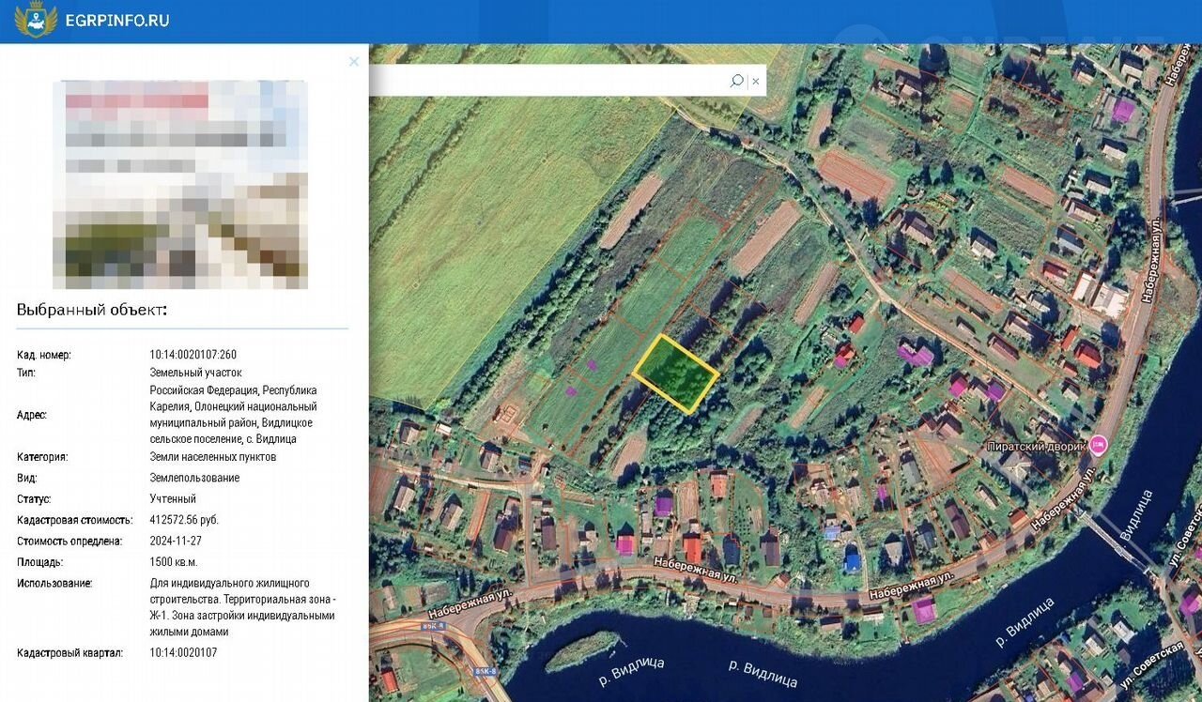1202x702 pixels.
Task: Click the cadastral number 10:14:0020107:260
Action: coord(193,355)
